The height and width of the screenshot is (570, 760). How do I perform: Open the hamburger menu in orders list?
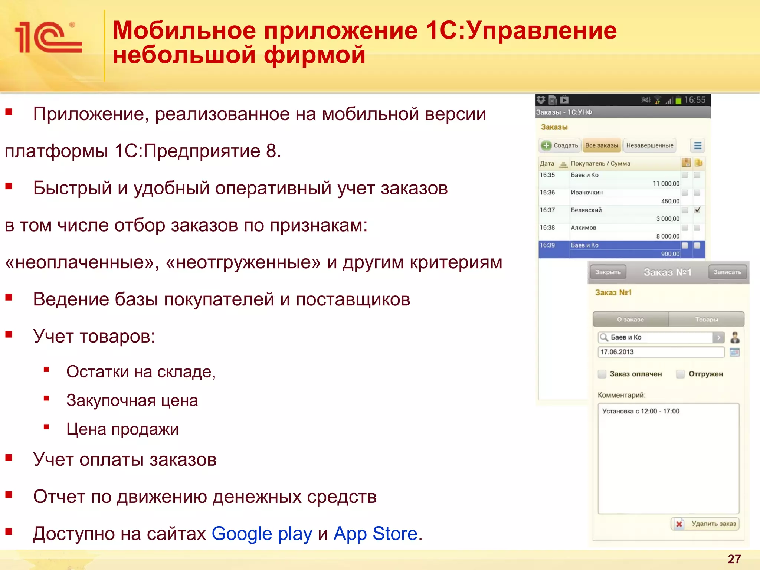pyautogui.click(x=697, y=145)
